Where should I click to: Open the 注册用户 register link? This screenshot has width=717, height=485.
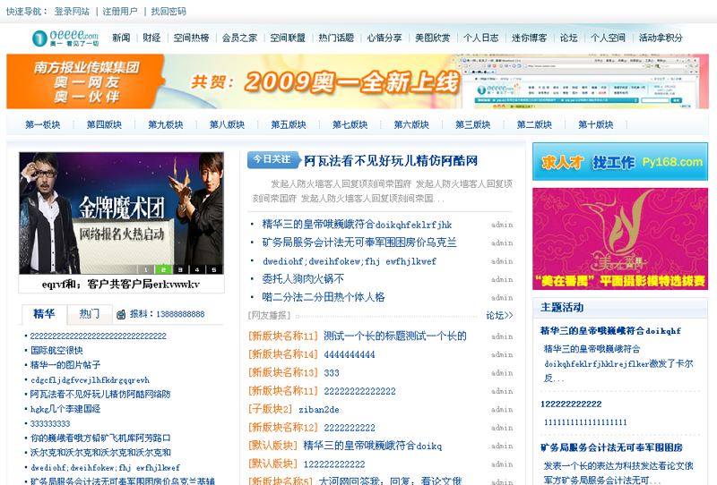(120, 12)
